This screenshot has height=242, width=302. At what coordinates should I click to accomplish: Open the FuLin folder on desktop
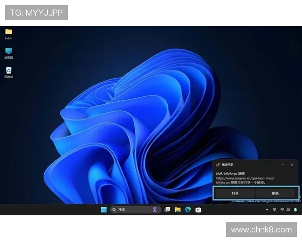click(9, 32)
